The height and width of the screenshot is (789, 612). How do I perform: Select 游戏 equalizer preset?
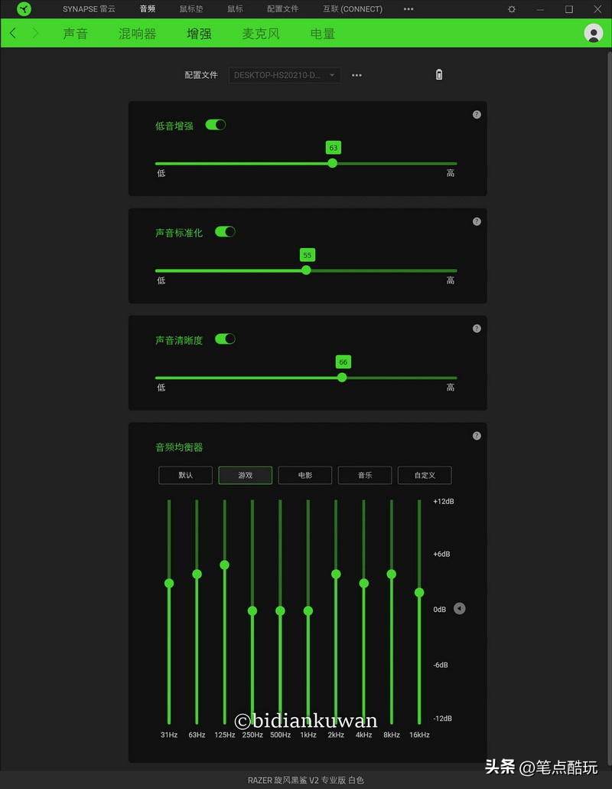tap(246, 475)
